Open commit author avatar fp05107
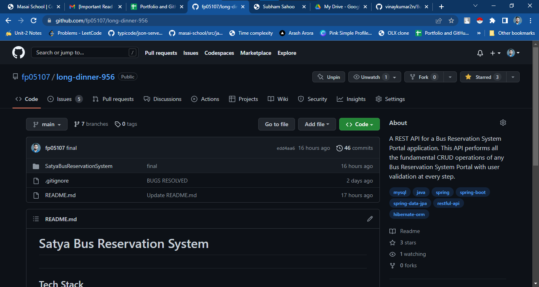 coord(36,148)
